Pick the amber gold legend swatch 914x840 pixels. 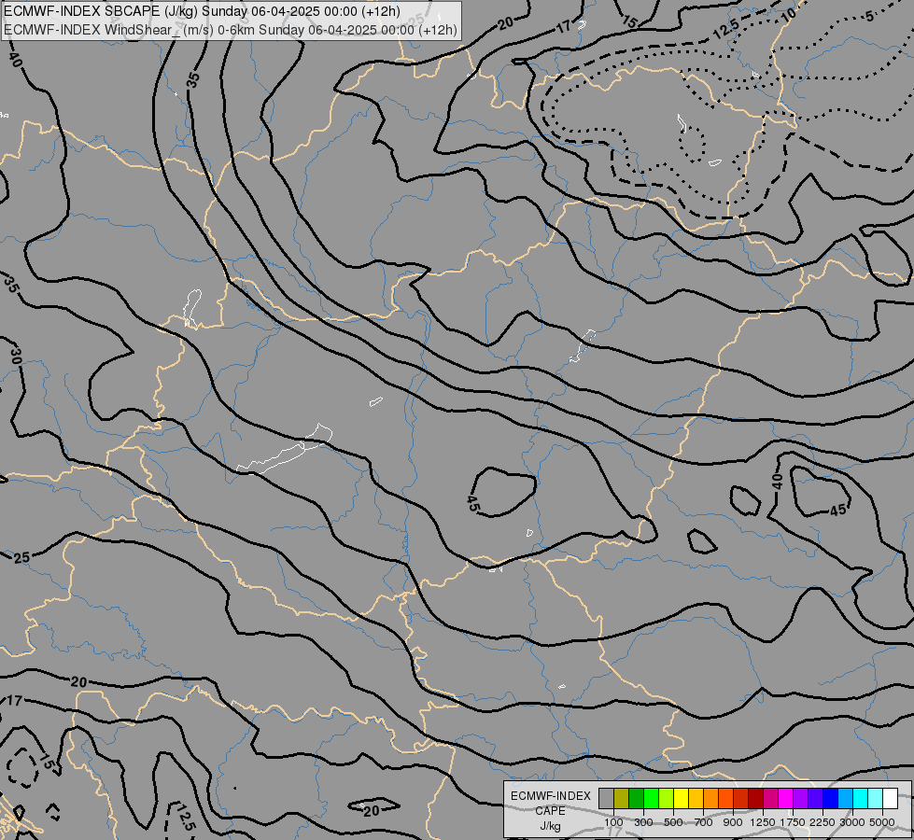(x=696, y=799)
